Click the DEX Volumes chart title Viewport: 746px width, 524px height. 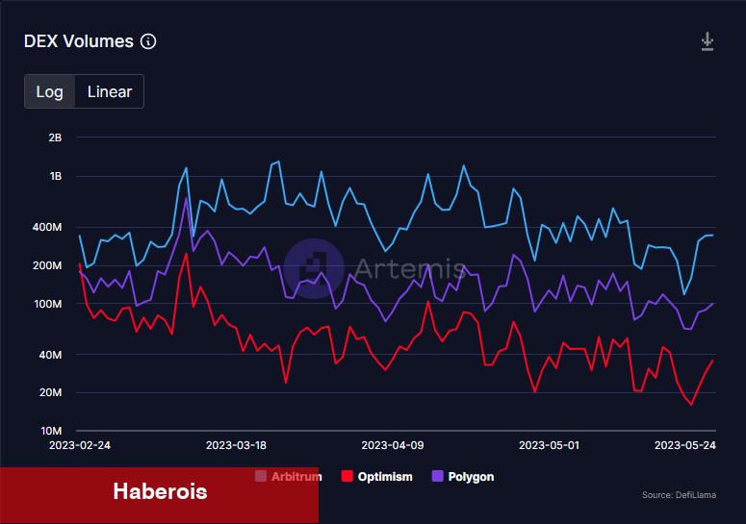pyautogui.click(x=79, y=41)
